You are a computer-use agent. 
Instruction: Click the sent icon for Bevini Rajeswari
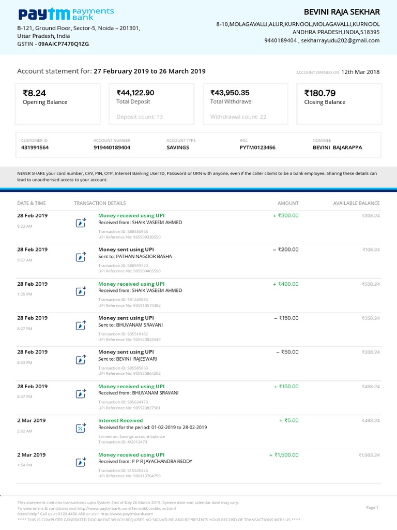(x=81, y=360)
